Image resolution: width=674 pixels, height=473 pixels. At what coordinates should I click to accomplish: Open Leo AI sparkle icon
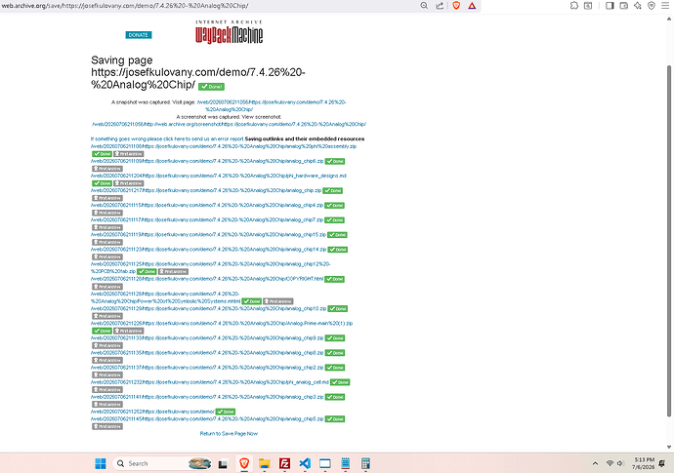click(x=638, y=6)
